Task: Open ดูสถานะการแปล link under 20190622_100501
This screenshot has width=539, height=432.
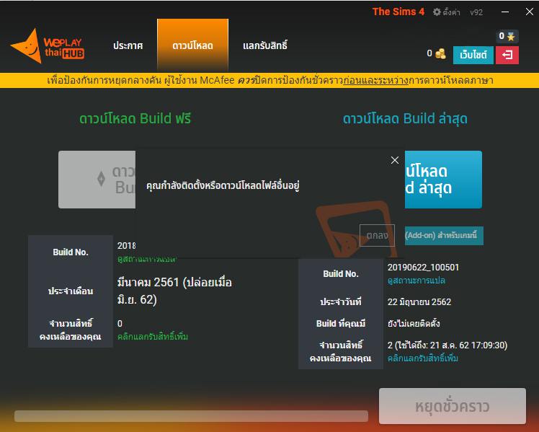Action: point(416,281)
